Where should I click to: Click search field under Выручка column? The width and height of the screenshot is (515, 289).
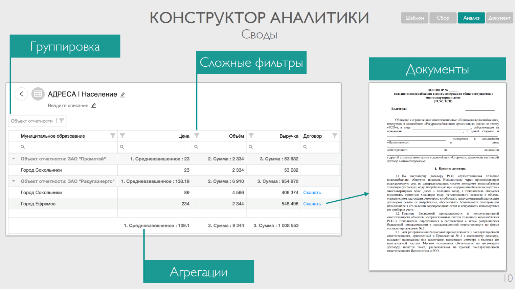click(x=273, y=147)
